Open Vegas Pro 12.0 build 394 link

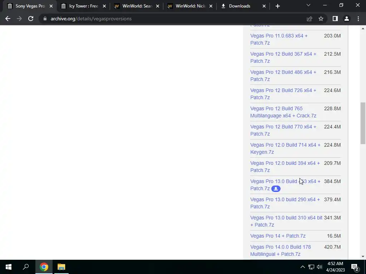point(285,167)
